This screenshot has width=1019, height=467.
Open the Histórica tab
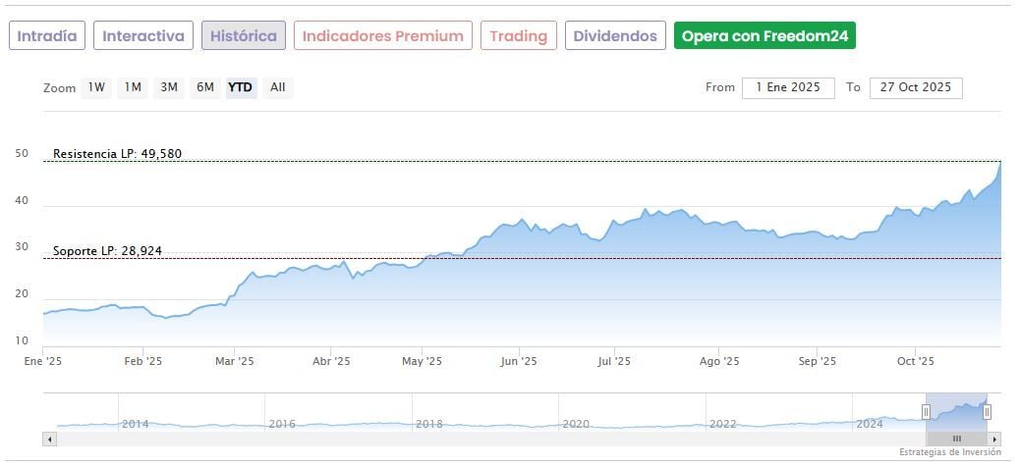click(244, 36)
